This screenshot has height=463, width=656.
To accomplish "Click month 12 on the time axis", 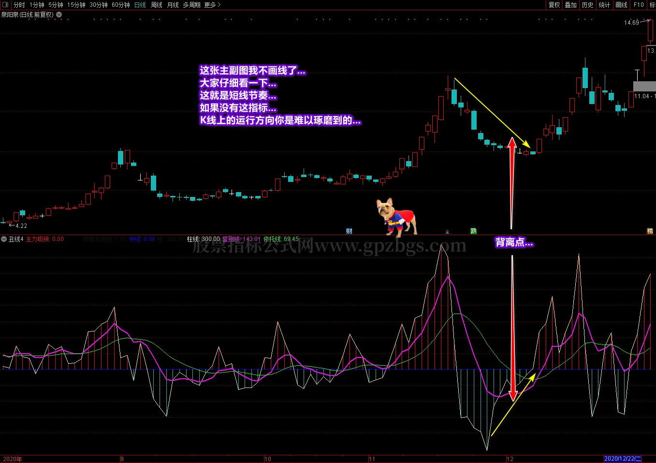I will pos(510,459).
